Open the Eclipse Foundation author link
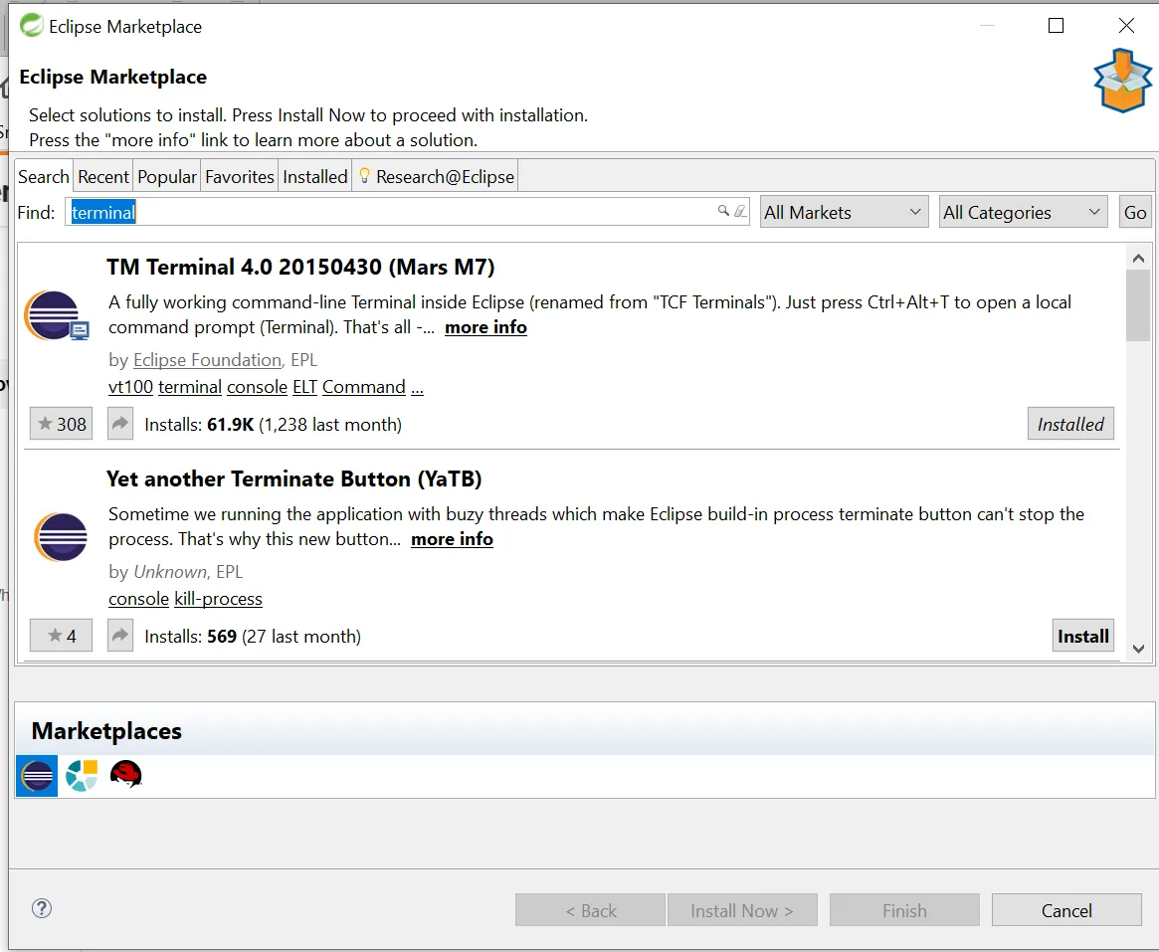1159x952 pixels. [x=207, y=360]
